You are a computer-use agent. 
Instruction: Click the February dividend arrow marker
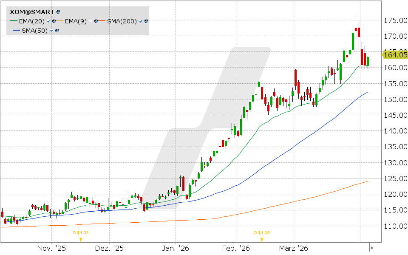point(262,239)
